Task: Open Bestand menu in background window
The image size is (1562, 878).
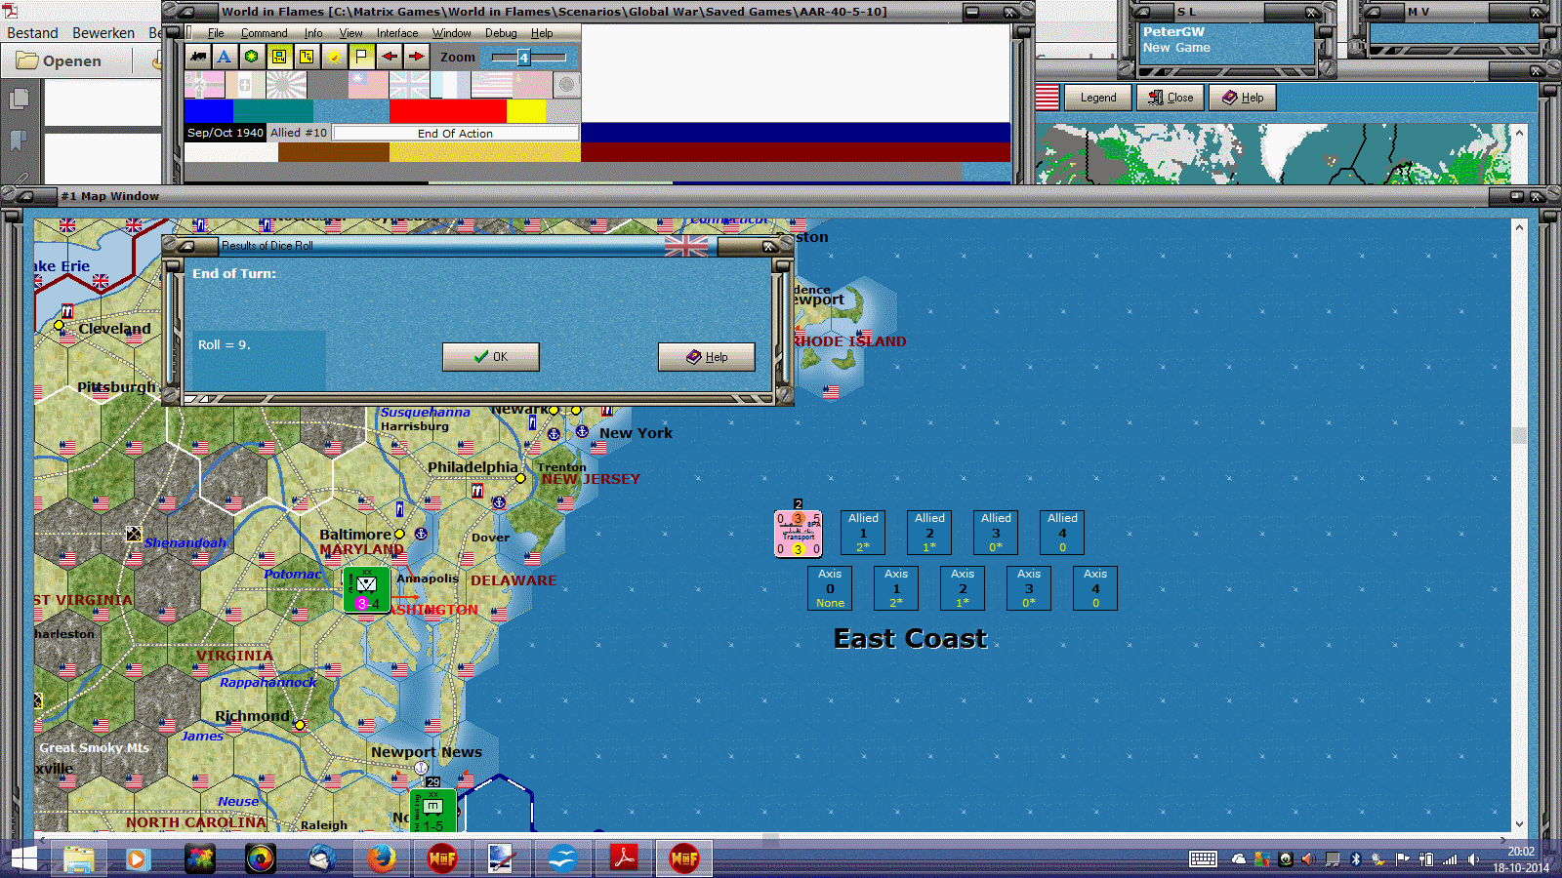Action: 32,33
